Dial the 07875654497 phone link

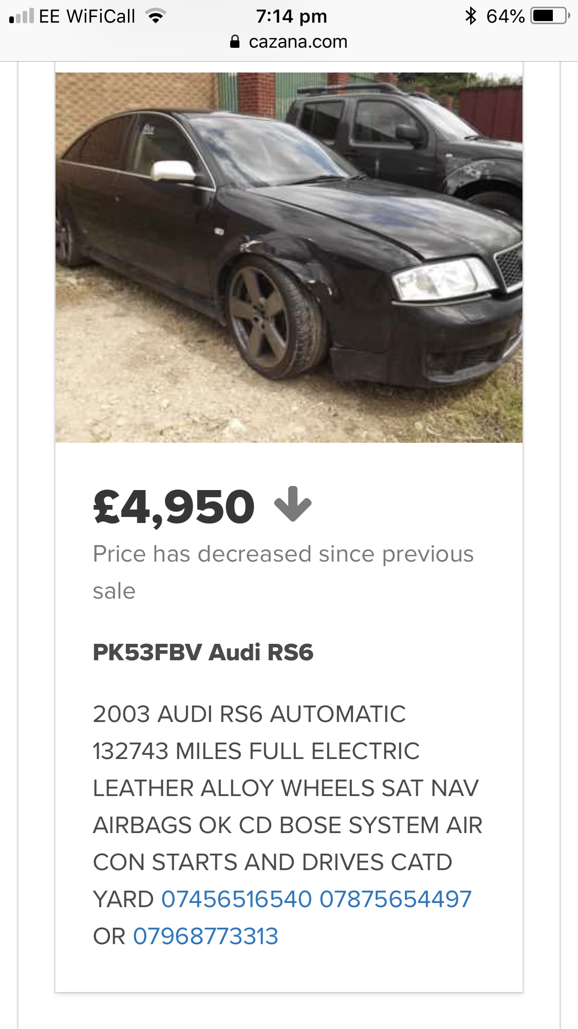395,899
